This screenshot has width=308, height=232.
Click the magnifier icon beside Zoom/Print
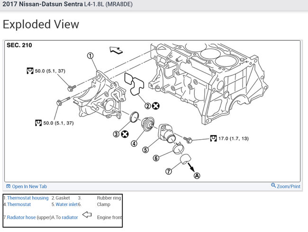click(x=273, y=185)
